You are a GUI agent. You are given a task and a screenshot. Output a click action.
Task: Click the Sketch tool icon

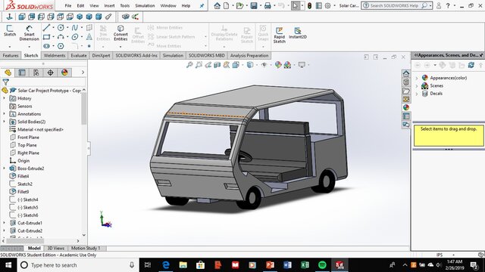pyautogui.click(x=10, y=31)
